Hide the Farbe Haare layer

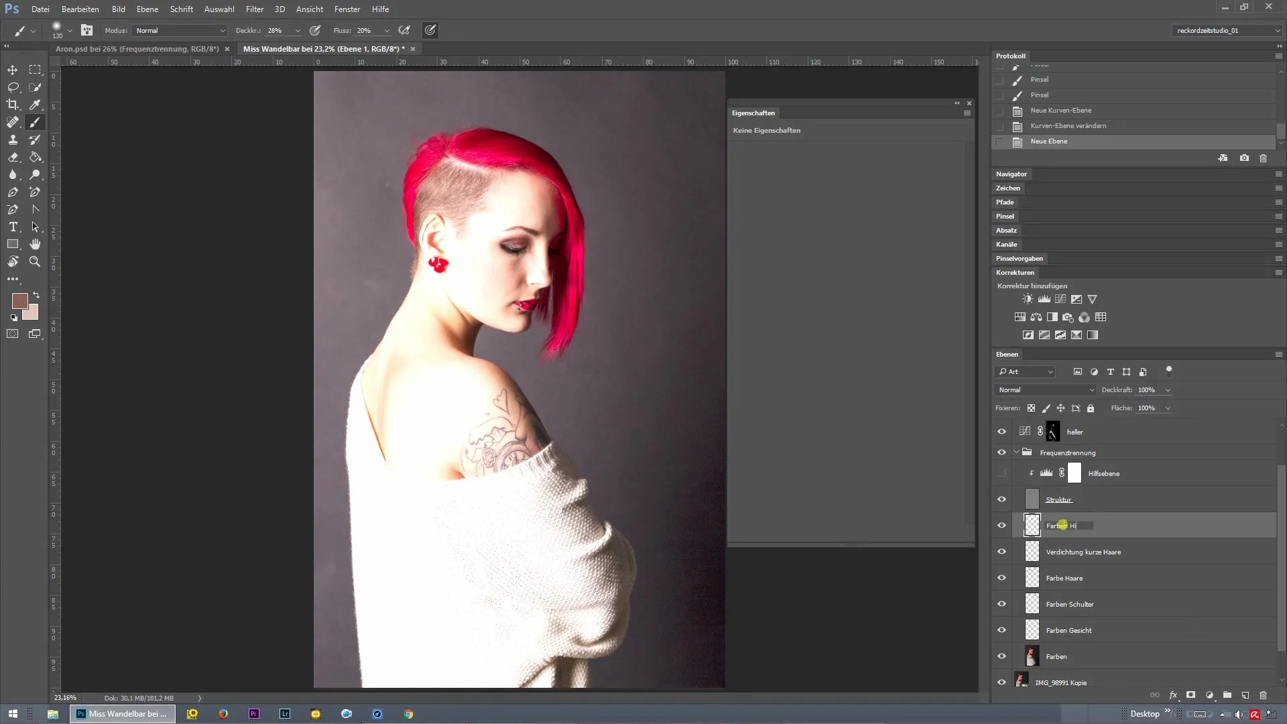tap(1001, 578)
